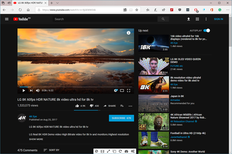Click SIGN IN link
Image resolution: width=232 pixels, height=154 pixels.
pyautogui.click(x=218, y=19)
